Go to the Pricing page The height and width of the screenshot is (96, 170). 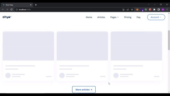(x=128, y=17)
